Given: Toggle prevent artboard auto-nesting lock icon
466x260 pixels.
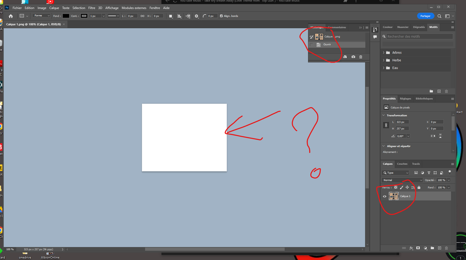Looking at the screenshot, I should tap(413, 187).
